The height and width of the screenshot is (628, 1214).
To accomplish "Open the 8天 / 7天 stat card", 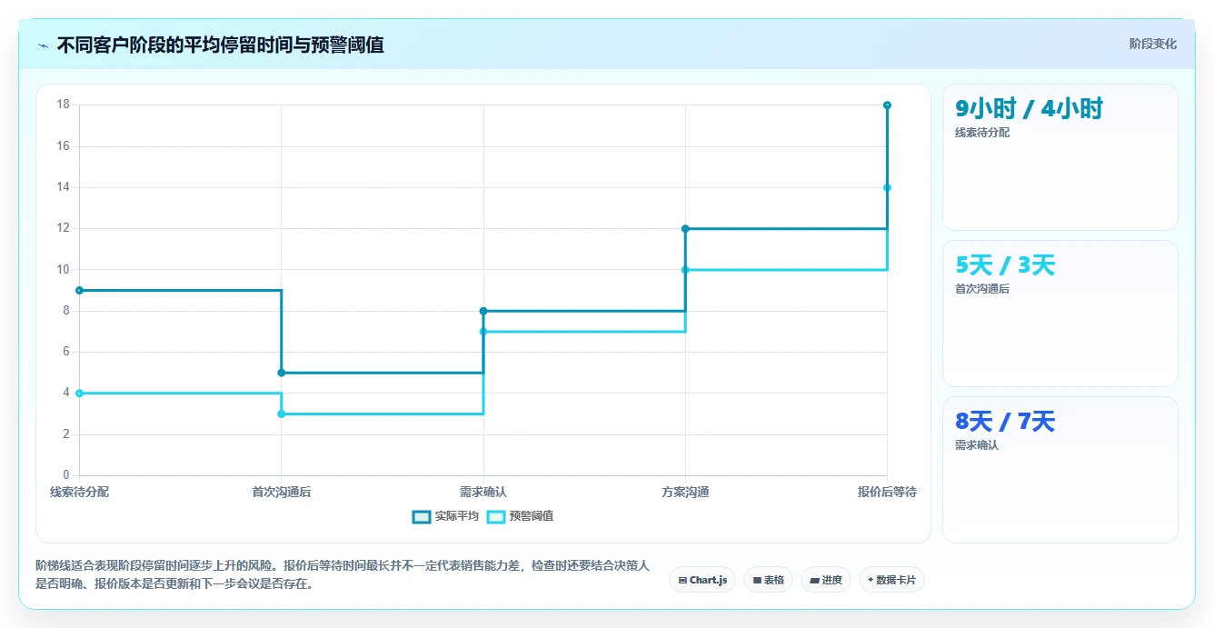I will [x=1060, y=470].
